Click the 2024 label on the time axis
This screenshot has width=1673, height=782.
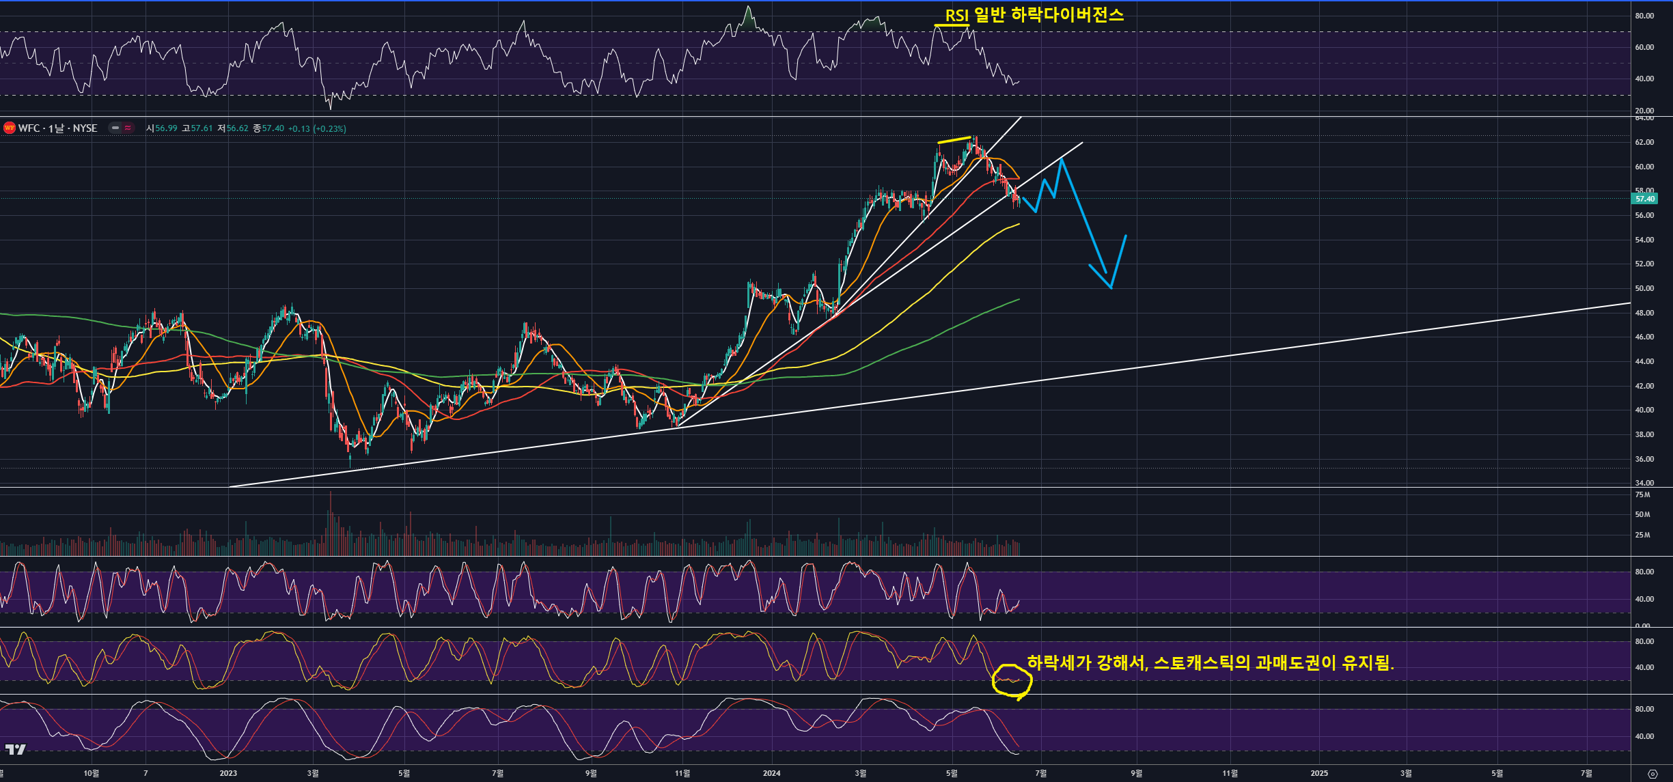[771, 773]
